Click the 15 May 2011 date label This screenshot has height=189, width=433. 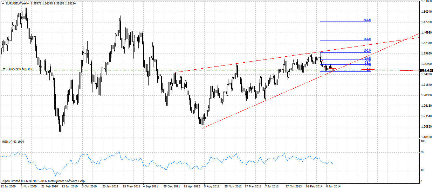click(x=131, y=186)
